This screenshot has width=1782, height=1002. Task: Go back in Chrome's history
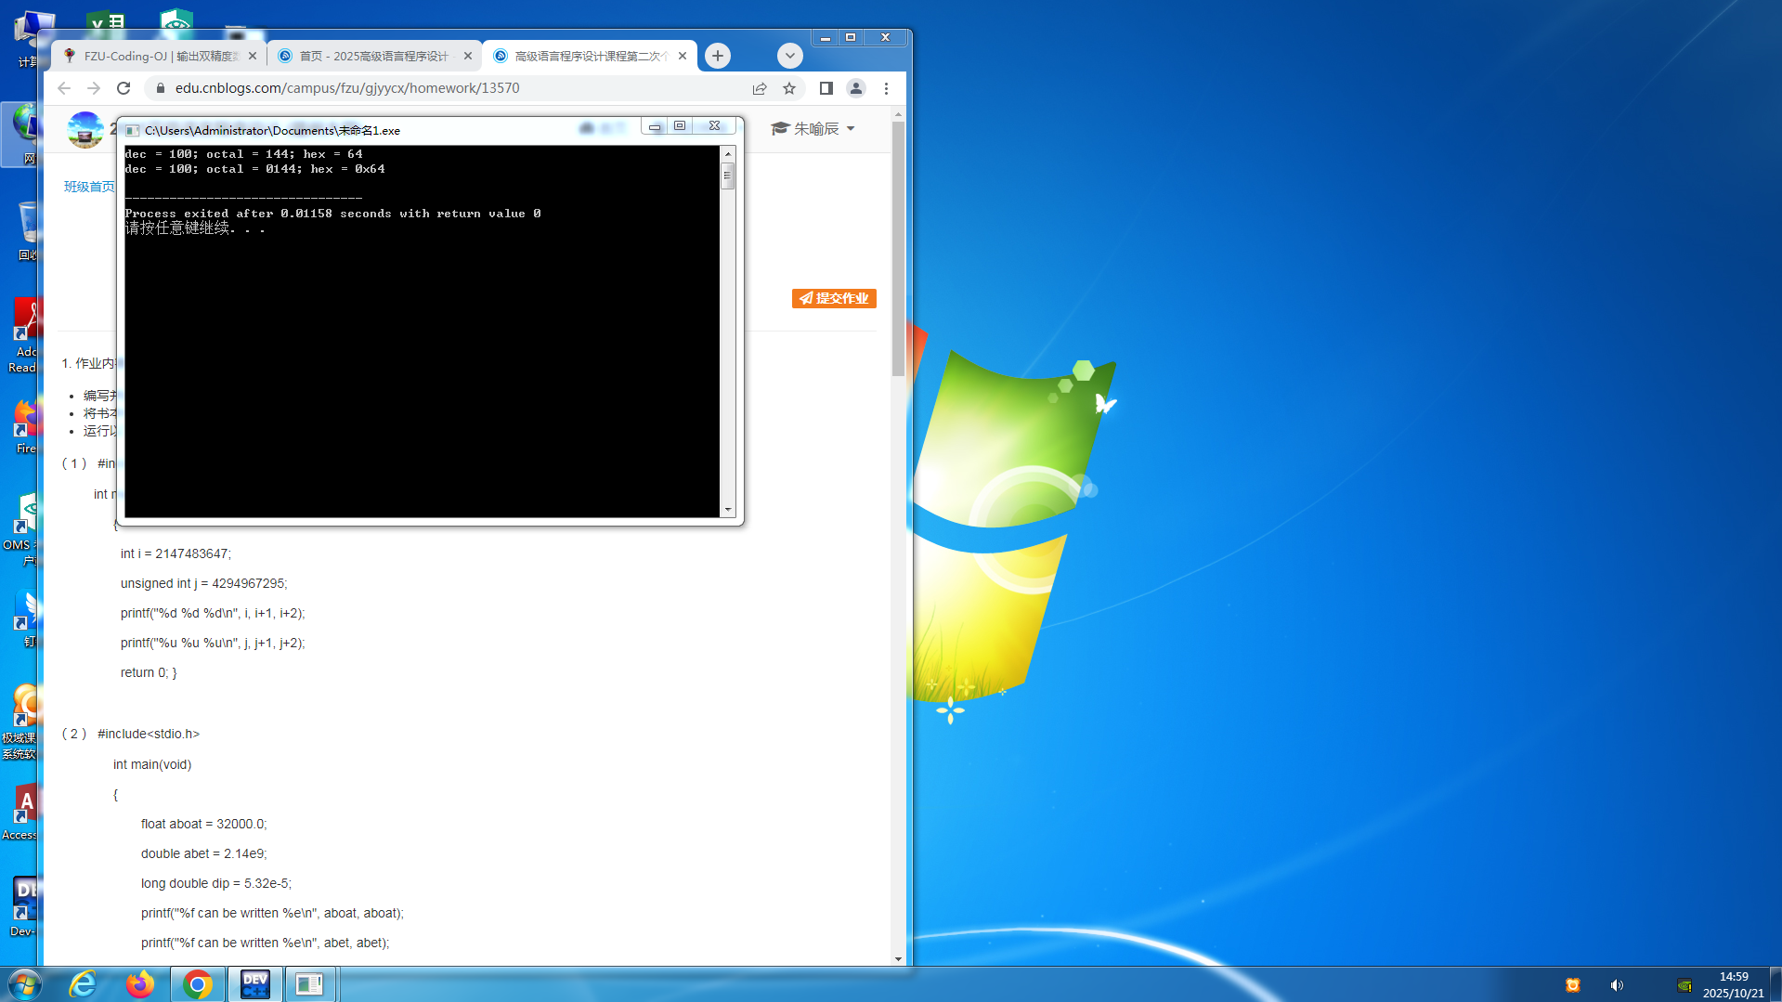click(64, 88)
